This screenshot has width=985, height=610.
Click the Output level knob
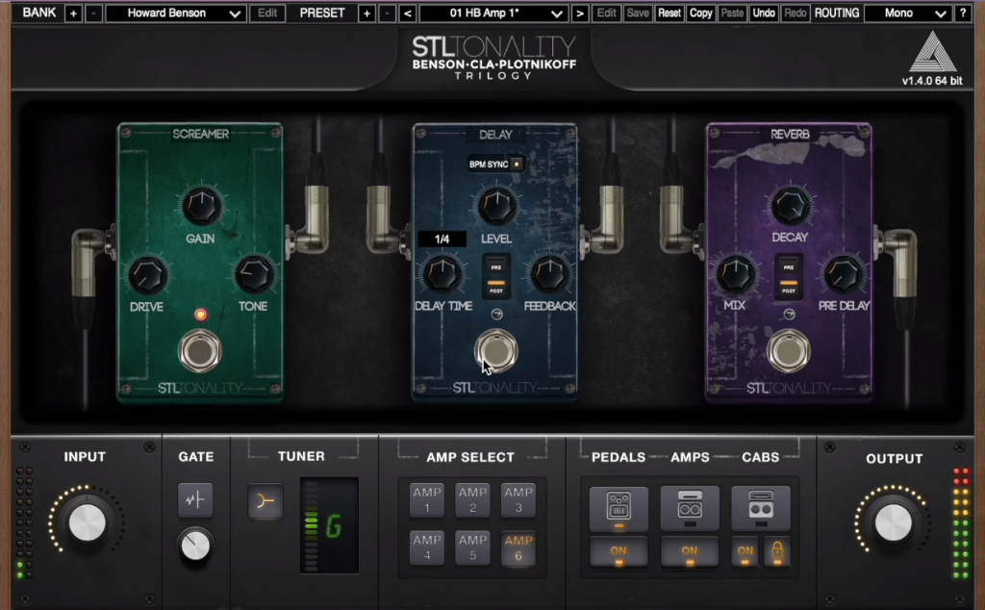click(x=894, y=521)
